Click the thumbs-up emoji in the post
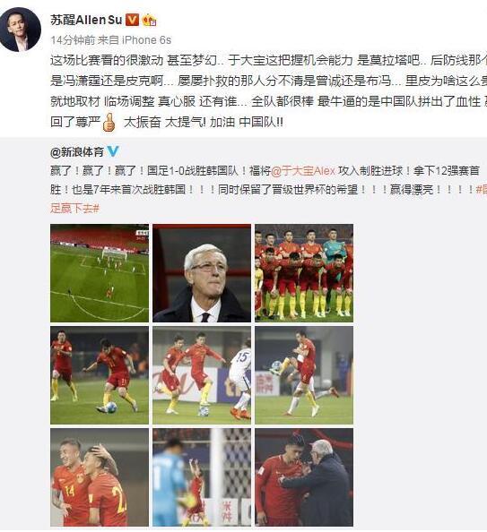Image resolution: width=487 pixels, height=532 pixels. [x=109, y=123]
